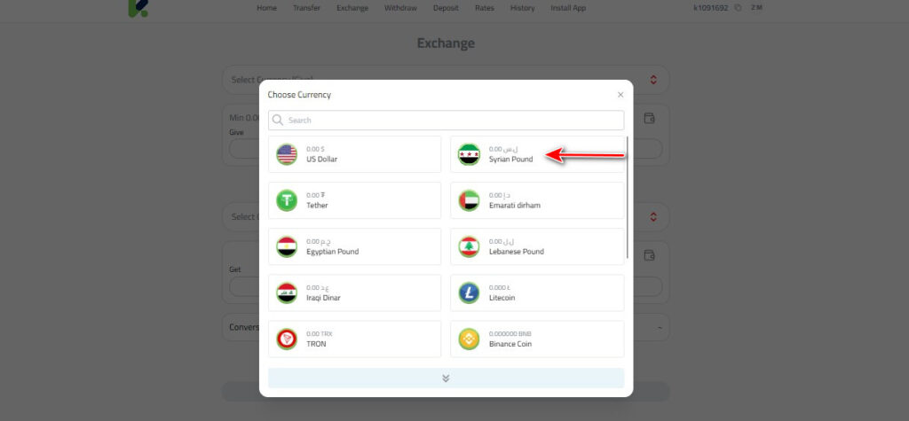This screenshot has width=909, height=421.
Task: Choose the Egyptian Pound flag icon
Action: click(x=287, y=246)
